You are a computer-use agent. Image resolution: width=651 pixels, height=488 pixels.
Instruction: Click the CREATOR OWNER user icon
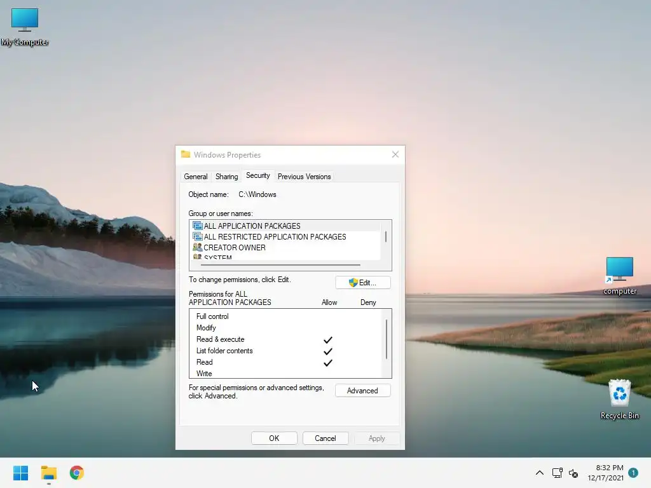[198, 247]
